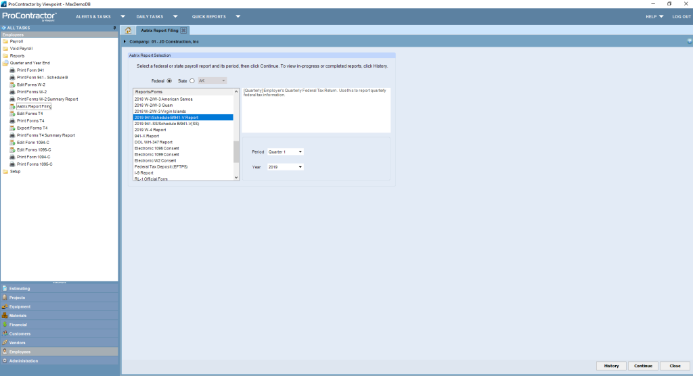Pin the All Tasks panel
Image resolution: width=693 pixels, height=376 pixels.
[x=114, y=28]
